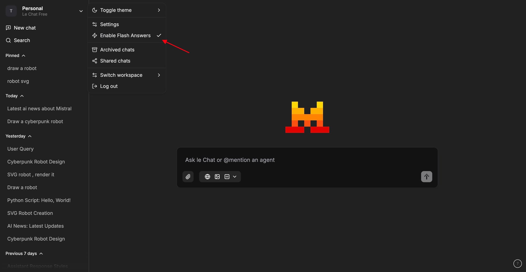This screenshot has width=526, height=272.
Task: Open help with the question mark icon
Action: point(518,263)
